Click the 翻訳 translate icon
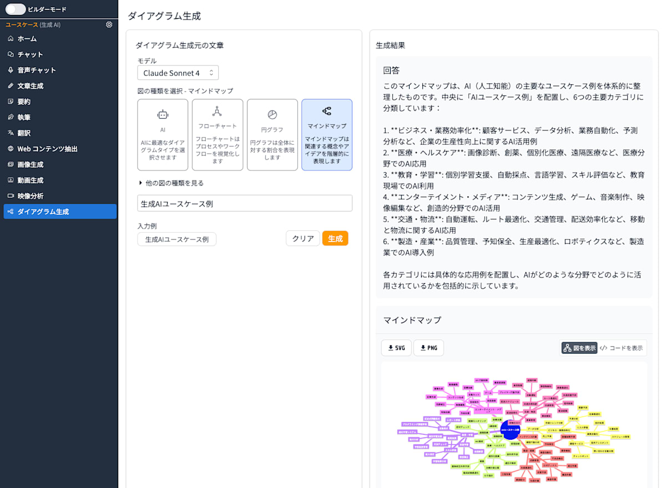This screenshot has width=666, height=488. (x=11, y=133)
